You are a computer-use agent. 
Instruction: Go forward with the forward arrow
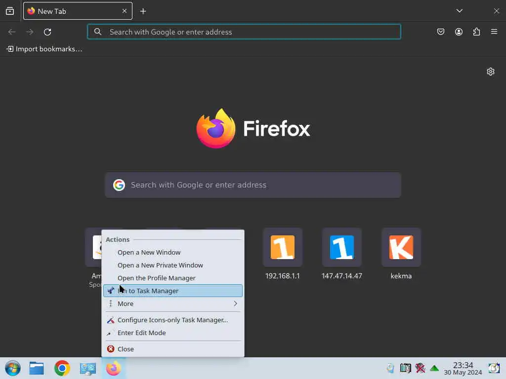pyautogui.click(x=30, y=32)
